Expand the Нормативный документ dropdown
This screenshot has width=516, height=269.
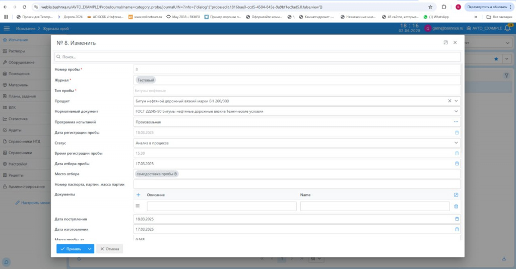click(x=456, y=111)
